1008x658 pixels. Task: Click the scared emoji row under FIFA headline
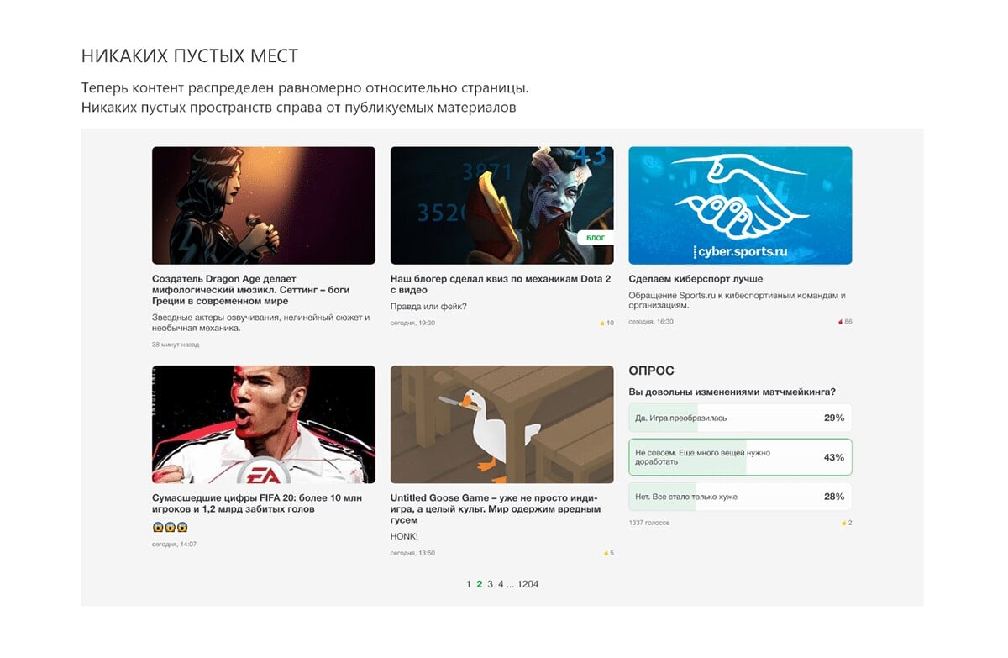click(170, 528)
